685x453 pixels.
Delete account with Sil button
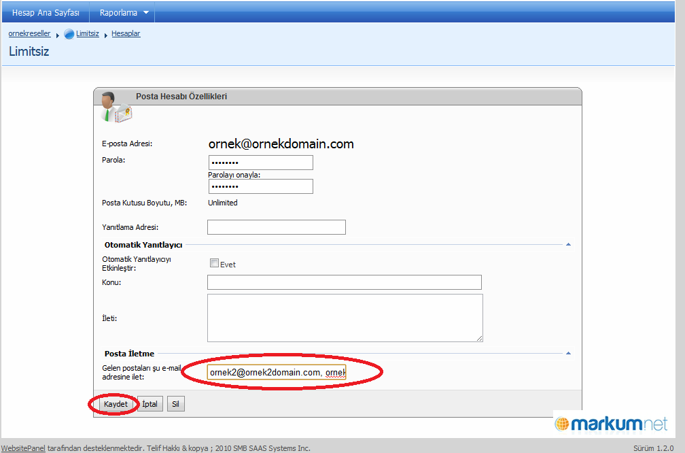(x=175, y=404)
